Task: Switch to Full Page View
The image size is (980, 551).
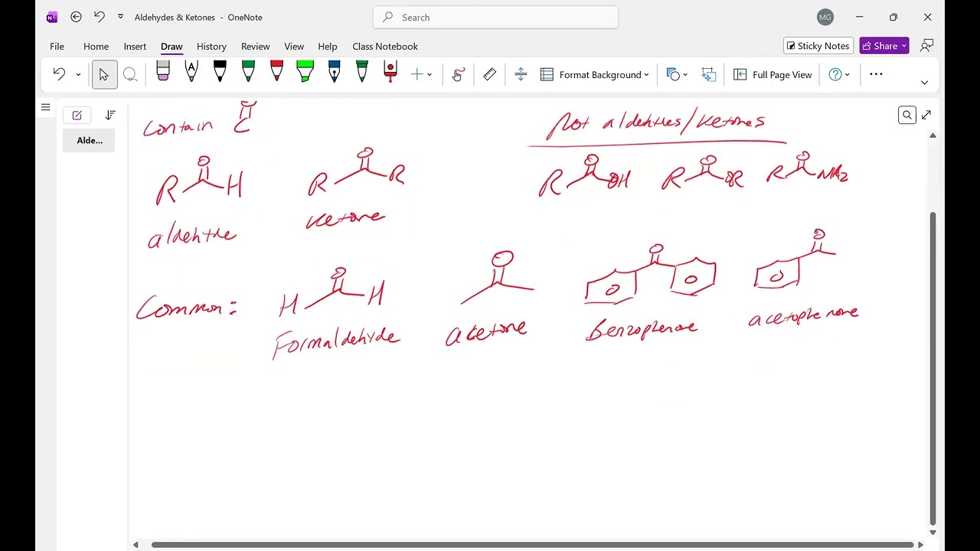Action: click(773, 74)
